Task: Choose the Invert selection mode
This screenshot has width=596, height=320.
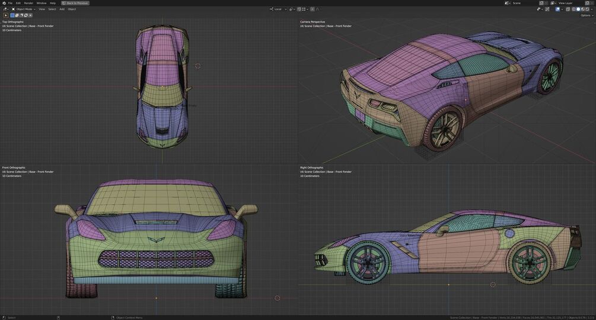Action: click(26, 15)
